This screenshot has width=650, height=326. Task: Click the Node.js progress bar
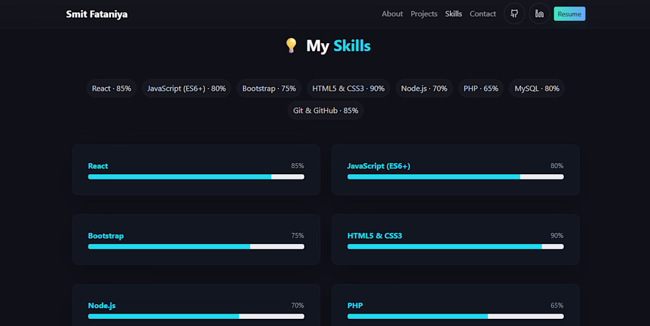pyautogui.click(x=196, y=317)
